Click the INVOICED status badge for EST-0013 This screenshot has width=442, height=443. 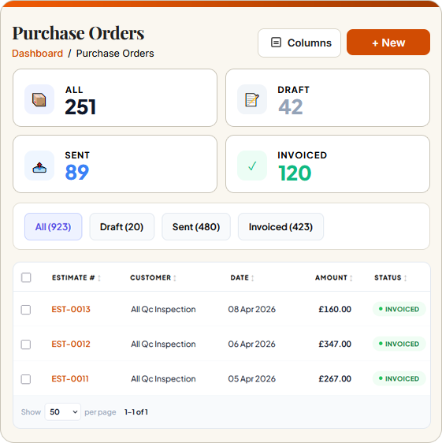click(x=399, y=309)
